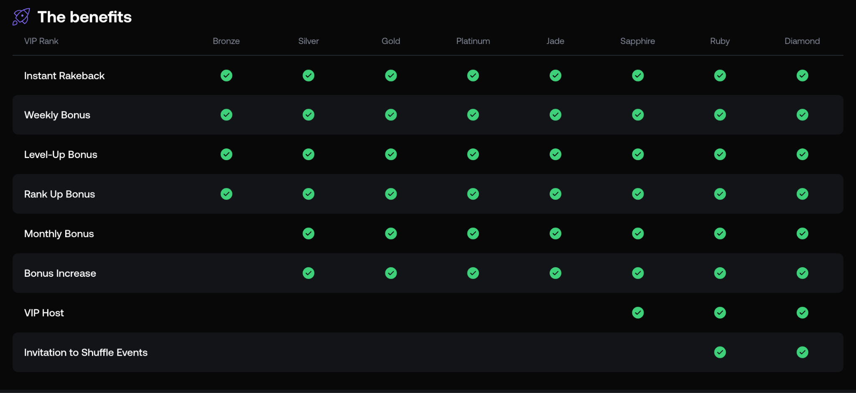The image size is (856, 393).
Task: Select the Bronze column header
Action: click(x=226, y=41)
